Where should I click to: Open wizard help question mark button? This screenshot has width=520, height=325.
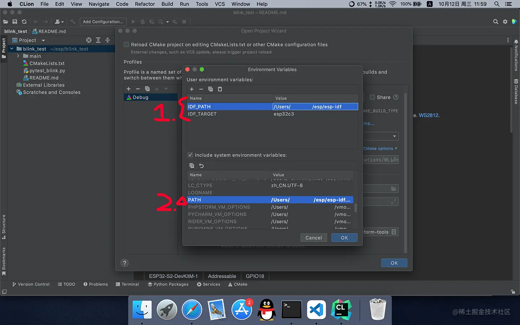[x=125, y=263]
